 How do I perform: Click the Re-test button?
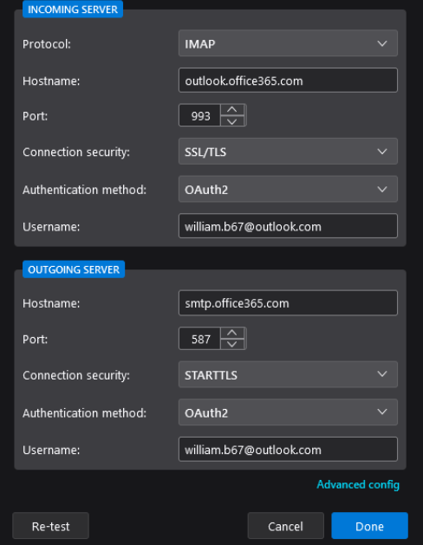point(51,526)
